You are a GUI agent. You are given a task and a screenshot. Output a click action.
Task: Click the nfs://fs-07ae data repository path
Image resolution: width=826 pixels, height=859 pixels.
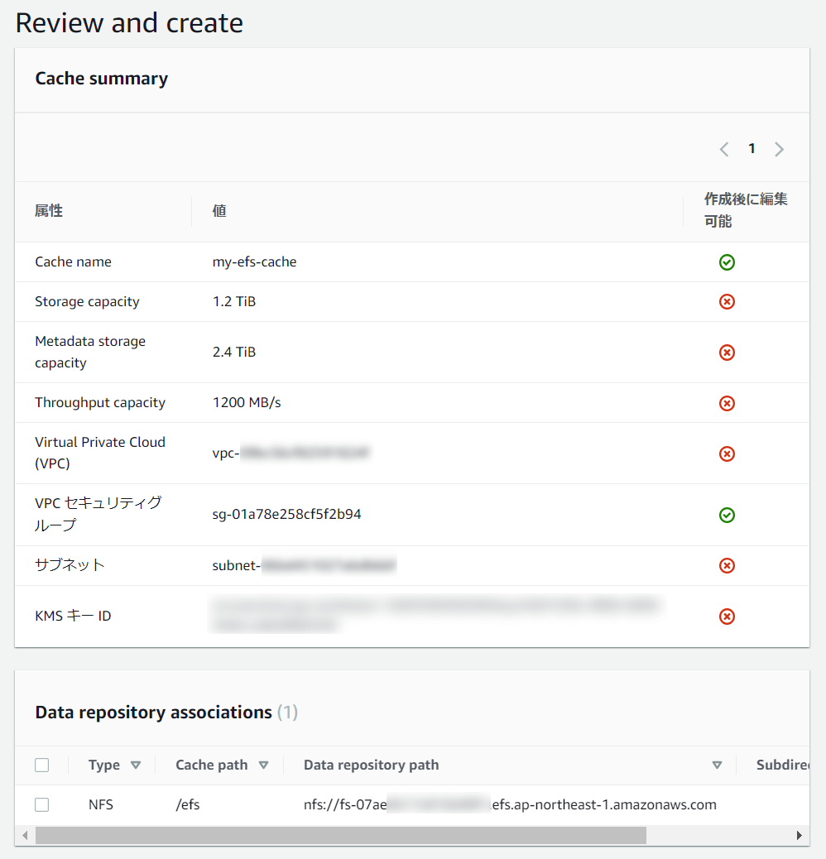(x=510, y=804)
